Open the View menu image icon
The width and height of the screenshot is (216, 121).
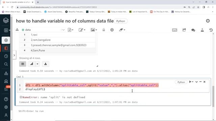click(x=94, y=30)
